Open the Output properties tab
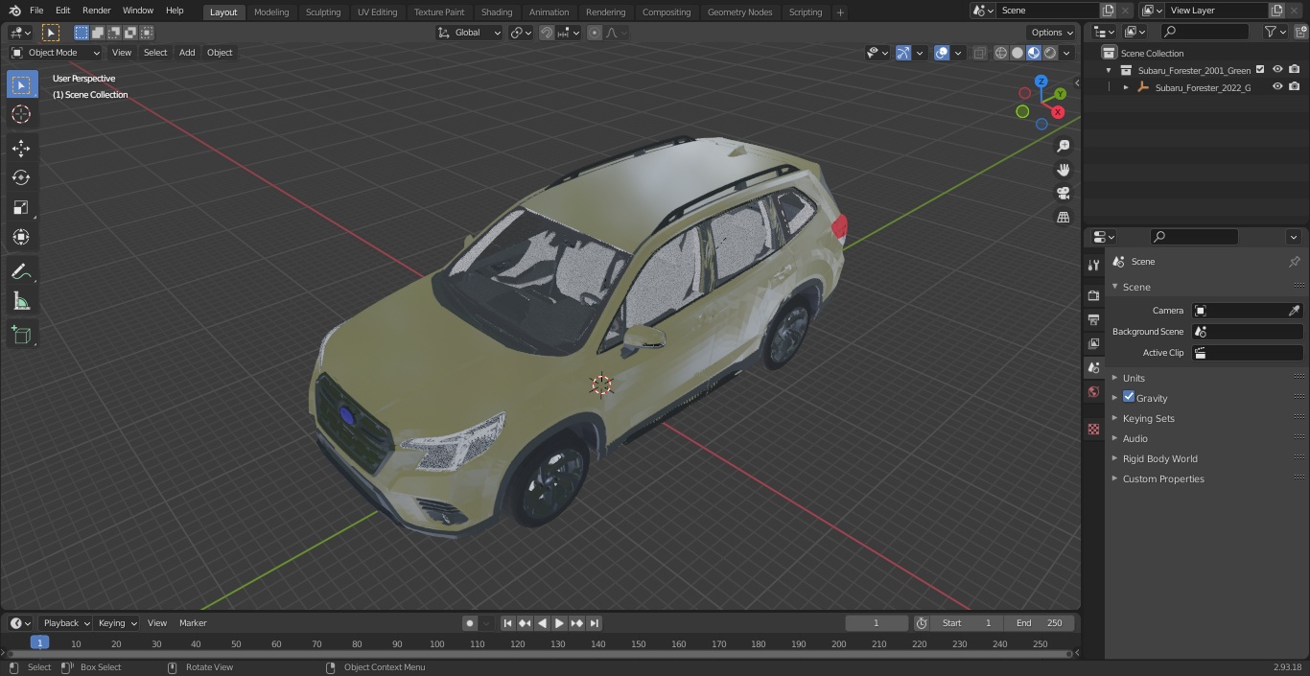The height and width of the screenshot is (676, 1310). tap(1093, 319)
